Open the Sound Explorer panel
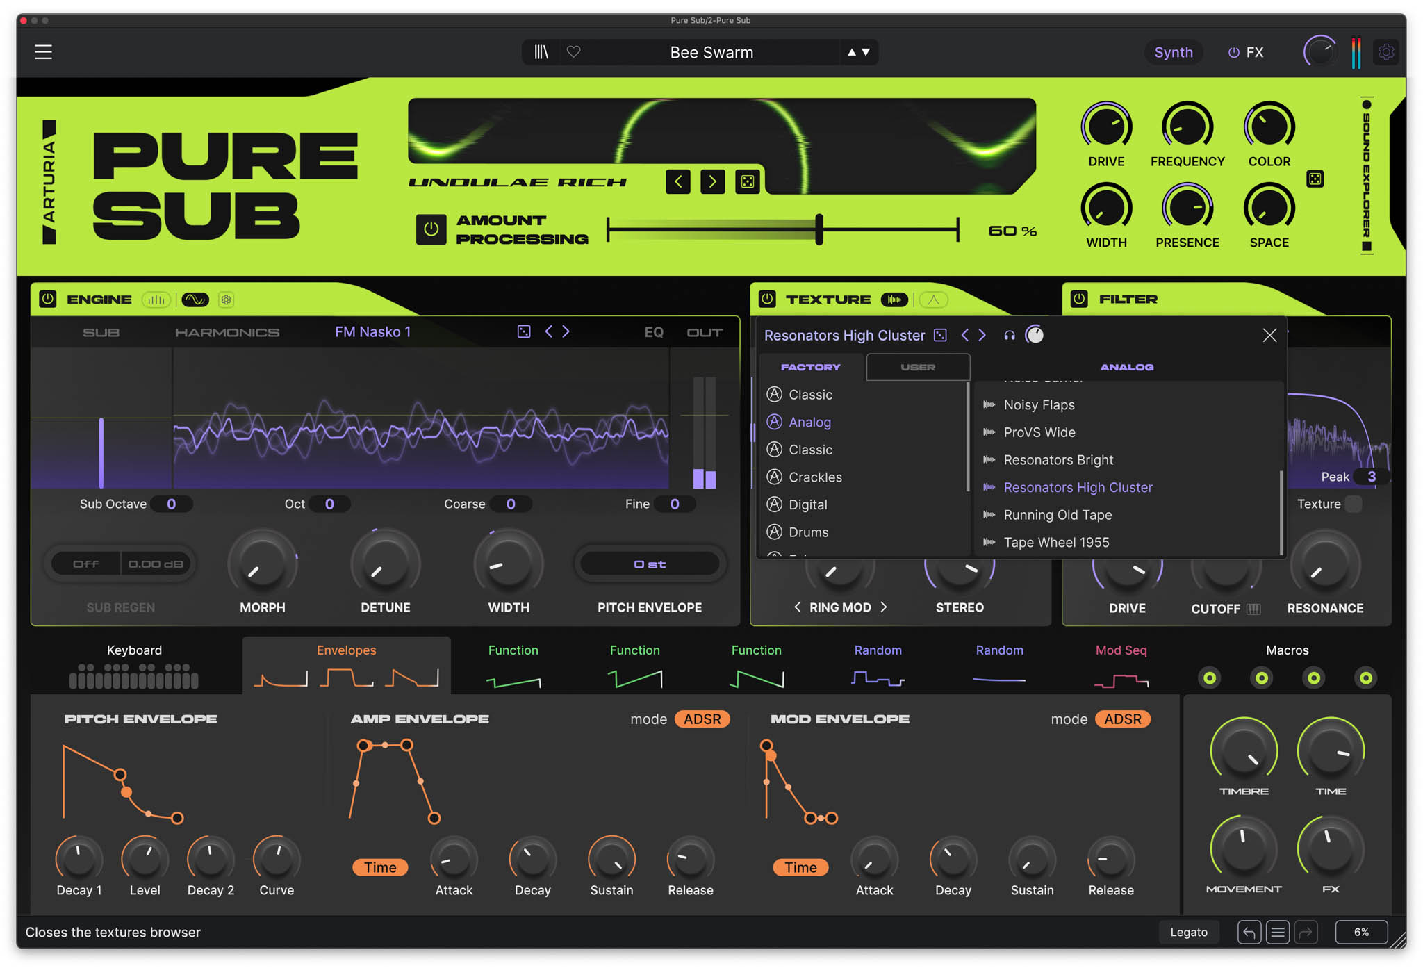This screenshot has width=1423, height=968. (1366, 177)
